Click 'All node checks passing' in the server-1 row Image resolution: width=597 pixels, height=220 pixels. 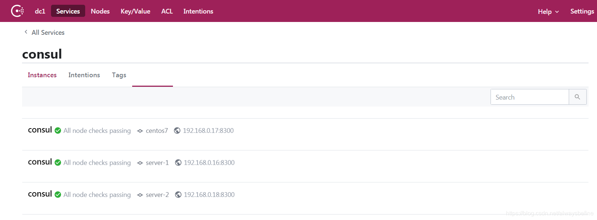97,163
